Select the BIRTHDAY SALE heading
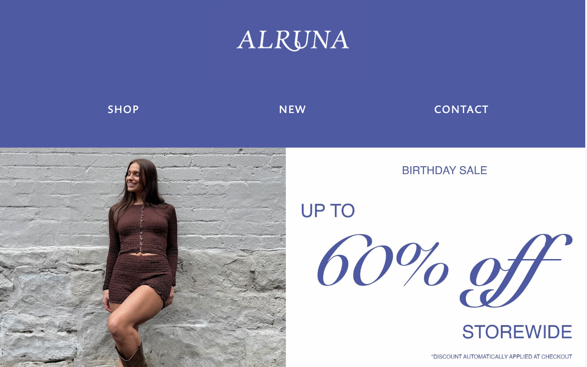Screen dimensions: 587x367 pos(444,170)
